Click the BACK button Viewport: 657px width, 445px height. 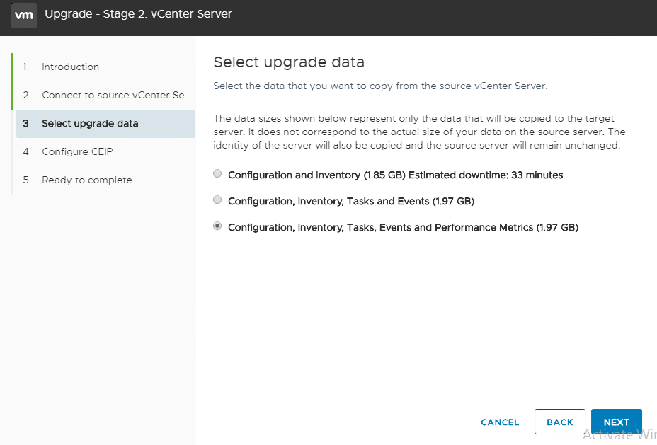coord(560,422)
